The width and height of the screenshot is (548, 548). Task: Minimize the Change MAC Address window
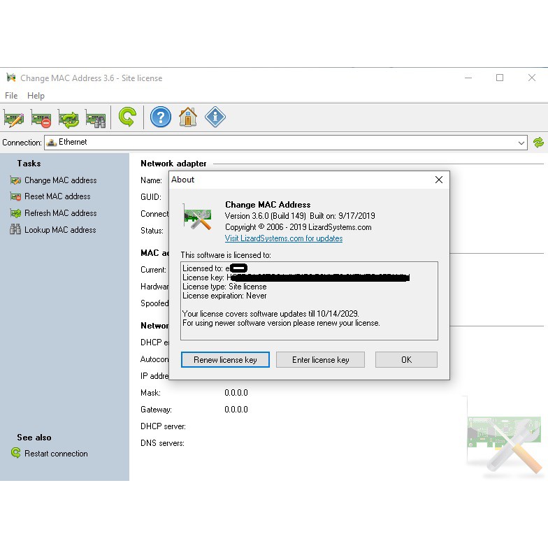(468, 78)
